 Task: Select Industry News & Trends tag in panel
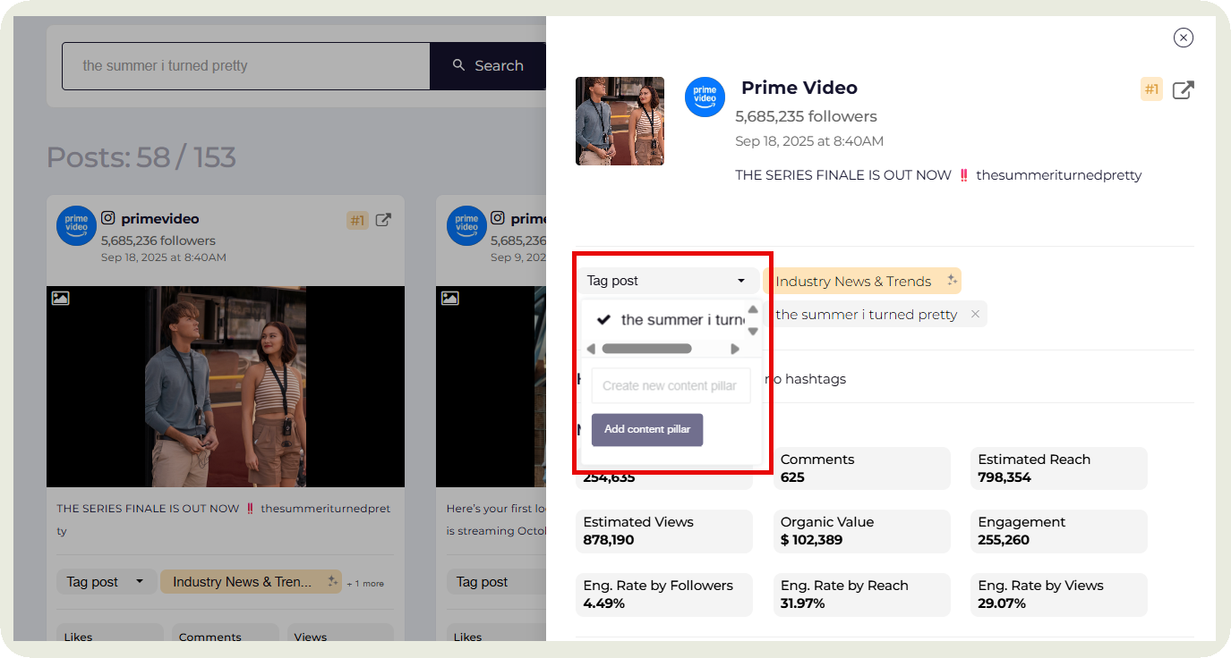[852, 282]
